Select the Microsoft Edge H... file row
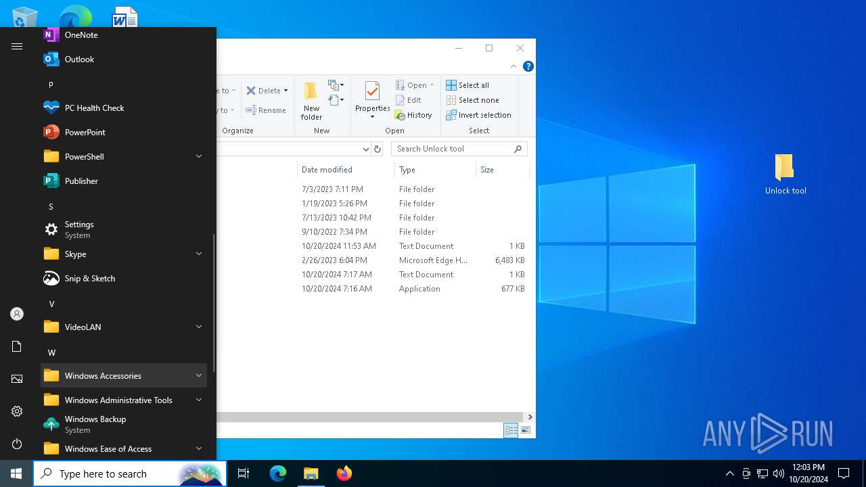The image size is (866, 487). pos(372,260)
